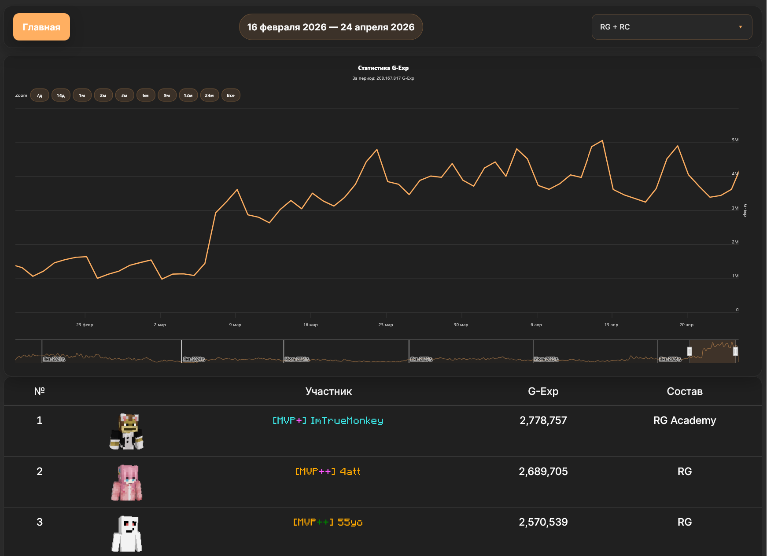767x556 pixels.
Task: Open the 55yo player name link
Action: click(328, 522)
